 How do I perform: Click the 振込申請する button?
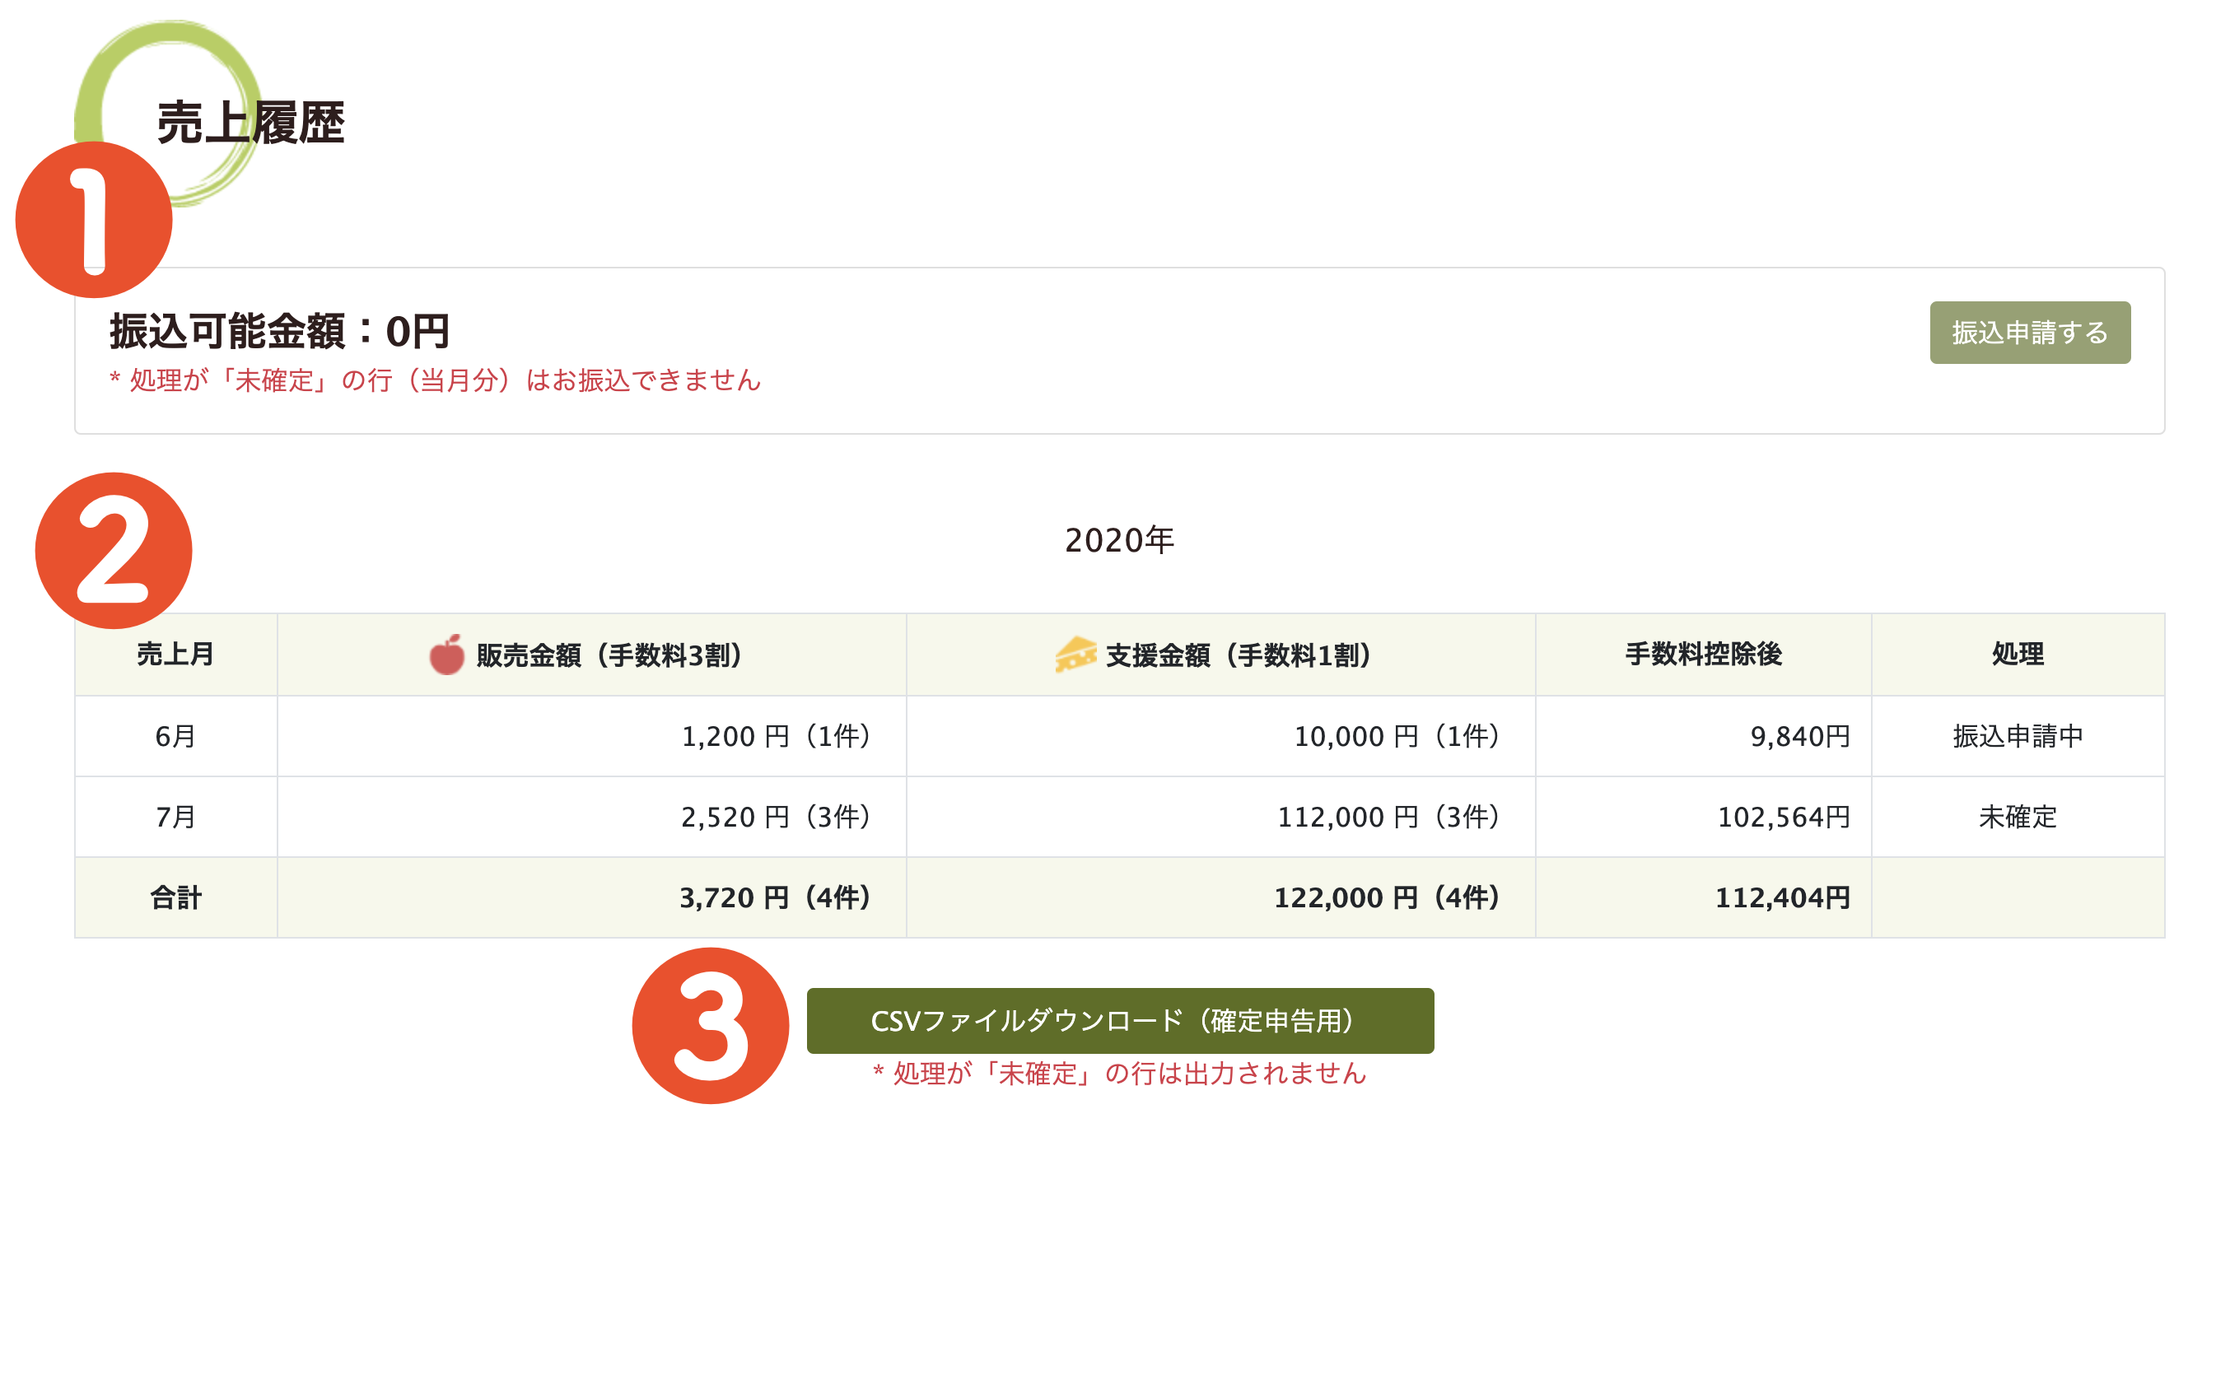(x=2029, y=332)
